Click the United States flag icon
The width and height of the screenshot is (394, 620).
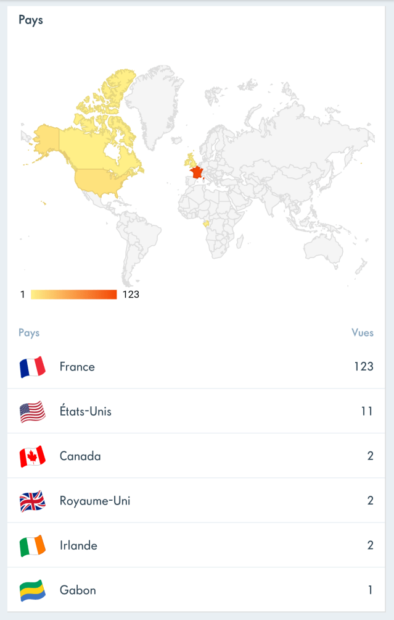(x=33, y=411)
